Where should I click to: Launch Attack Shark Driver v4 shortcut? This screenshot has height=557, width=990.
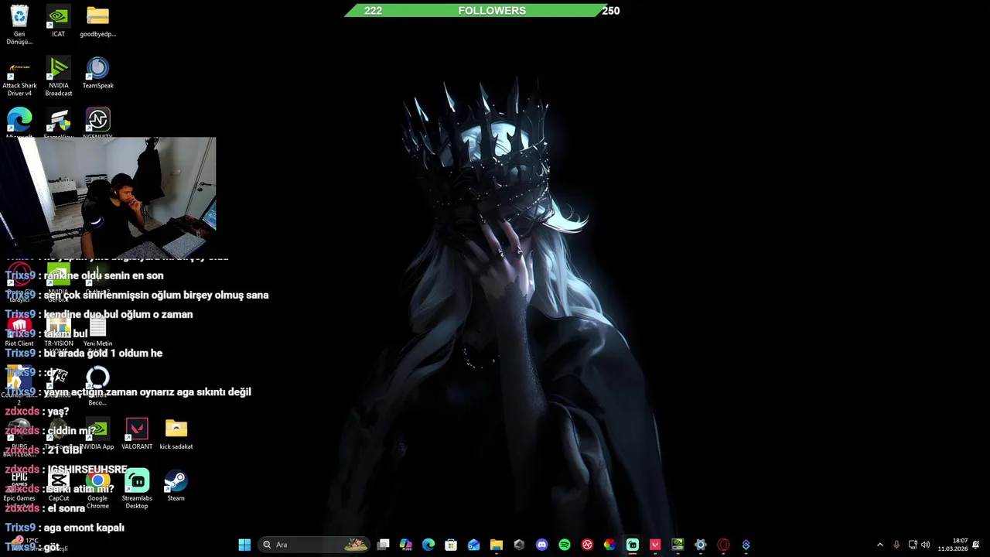(19, 77)
